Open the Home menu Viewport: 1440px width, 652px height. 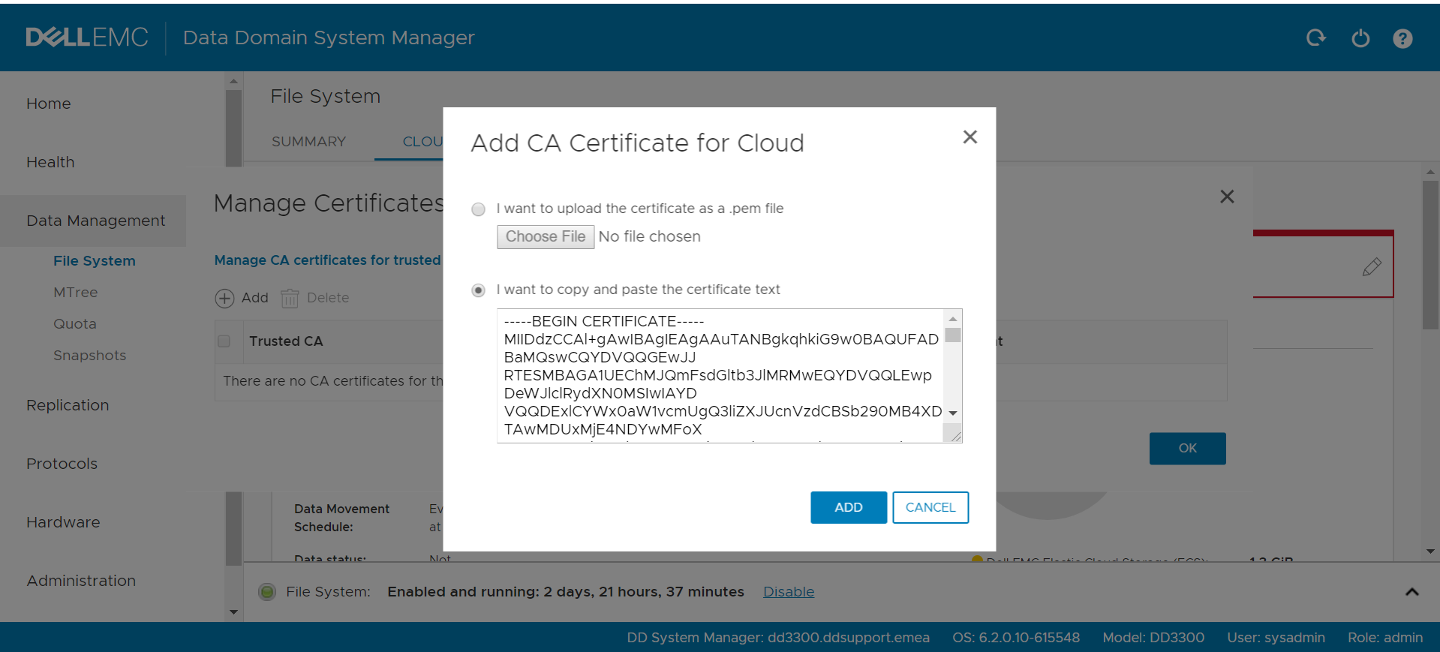click(x=49, y=104)
